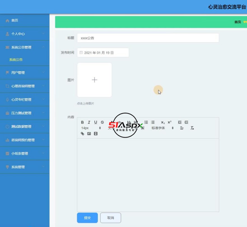Toggle italic formatting in editor
The height and width of the screenshot is (227, 247).
point(89,122)
